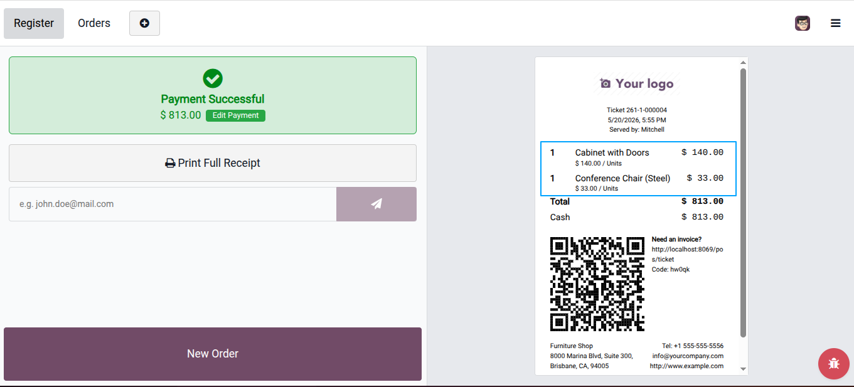
Task: Click 8000 Marina Blvd address line
Action: pos(592,356)
